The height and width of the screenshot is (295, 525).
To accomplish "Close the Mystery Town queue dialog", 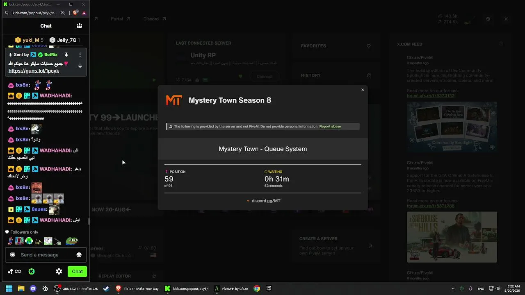I will [363, 90].
